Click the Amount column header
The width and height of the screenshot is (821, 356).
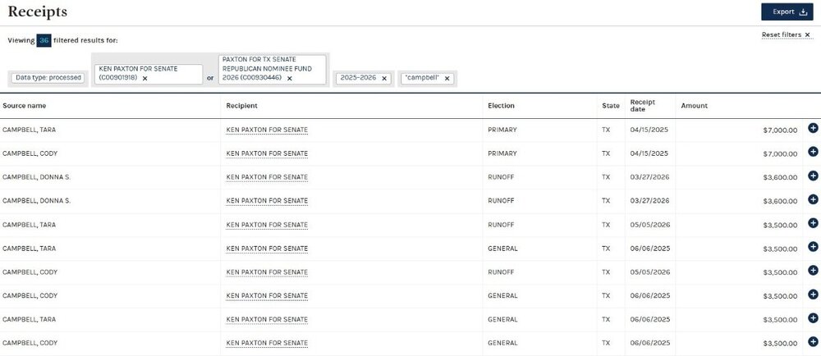click(x=695, y=106)
